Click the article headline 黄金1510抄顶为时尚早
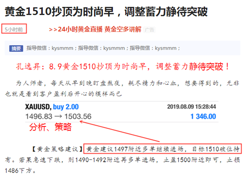245x177 pixels. tap(59, 12)
